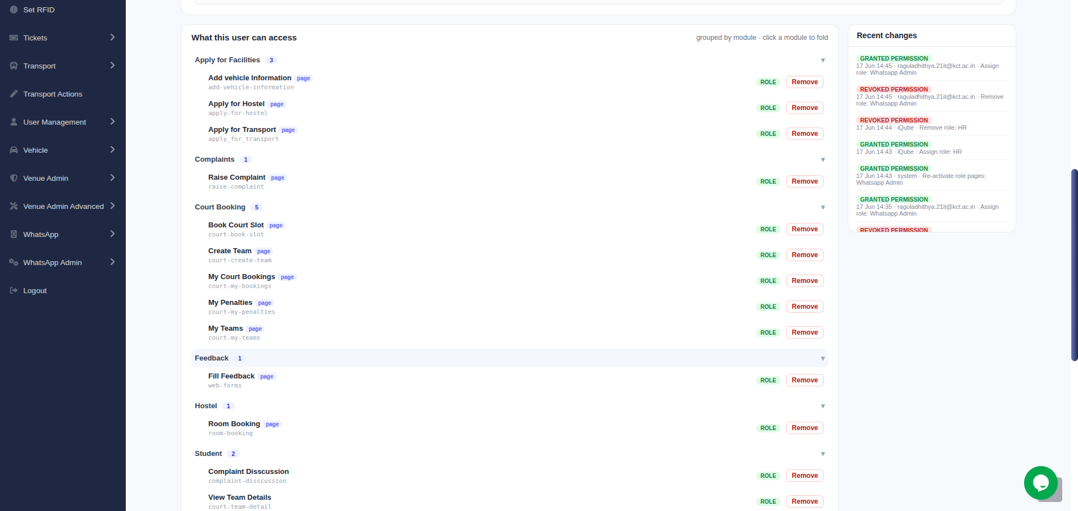Click the apply-for-hostel slug text
Image resolution: width=1078 pixels, height=511 pixels.
click(x=237, y=113)
